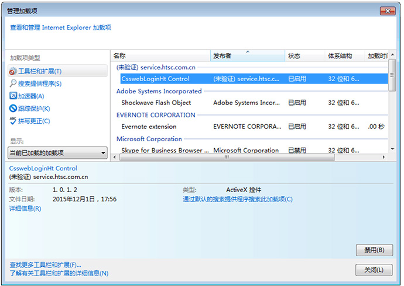Select the Evernote extension row

[148, 127]
